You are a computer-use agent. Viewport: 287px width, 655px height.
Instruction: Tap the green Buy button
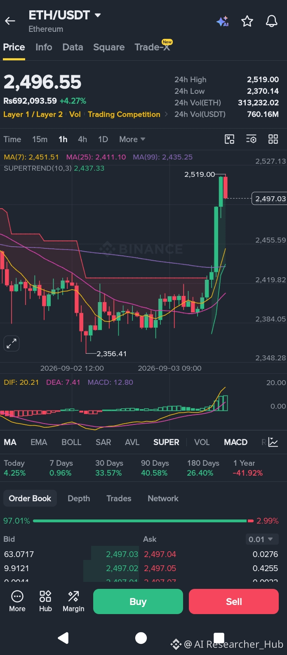coord(138,602)
